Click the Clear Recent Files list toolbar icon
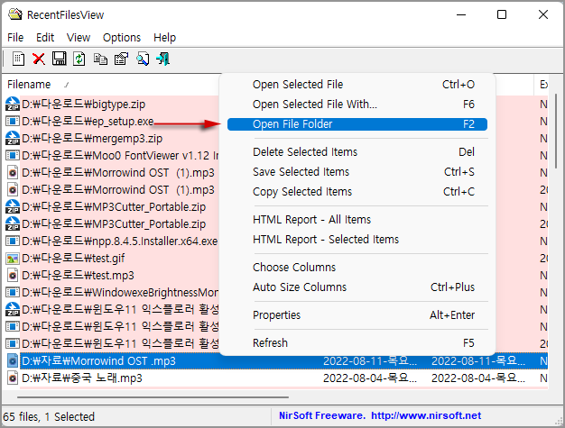565x428 pixels. coord(18,59)
